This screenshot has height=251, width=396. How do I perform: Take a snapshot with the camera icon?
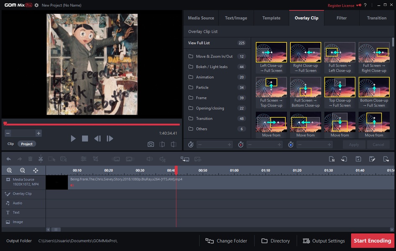(x=150, y=144)
